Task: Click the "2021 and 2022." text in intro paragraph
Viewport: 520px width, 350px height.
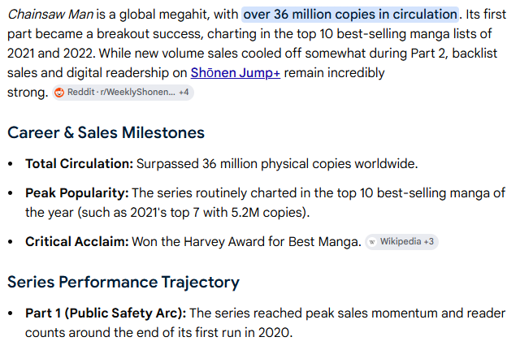Action: (51, 54)
